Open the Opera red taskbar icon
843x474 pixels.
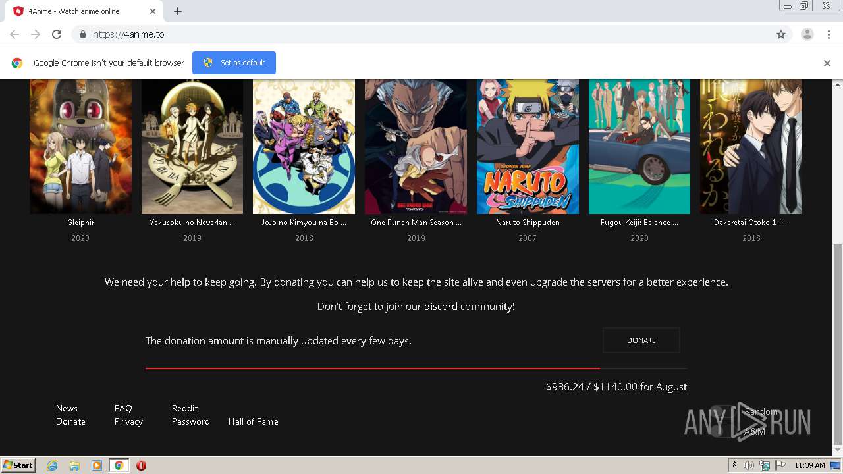(x=141, y=465)
